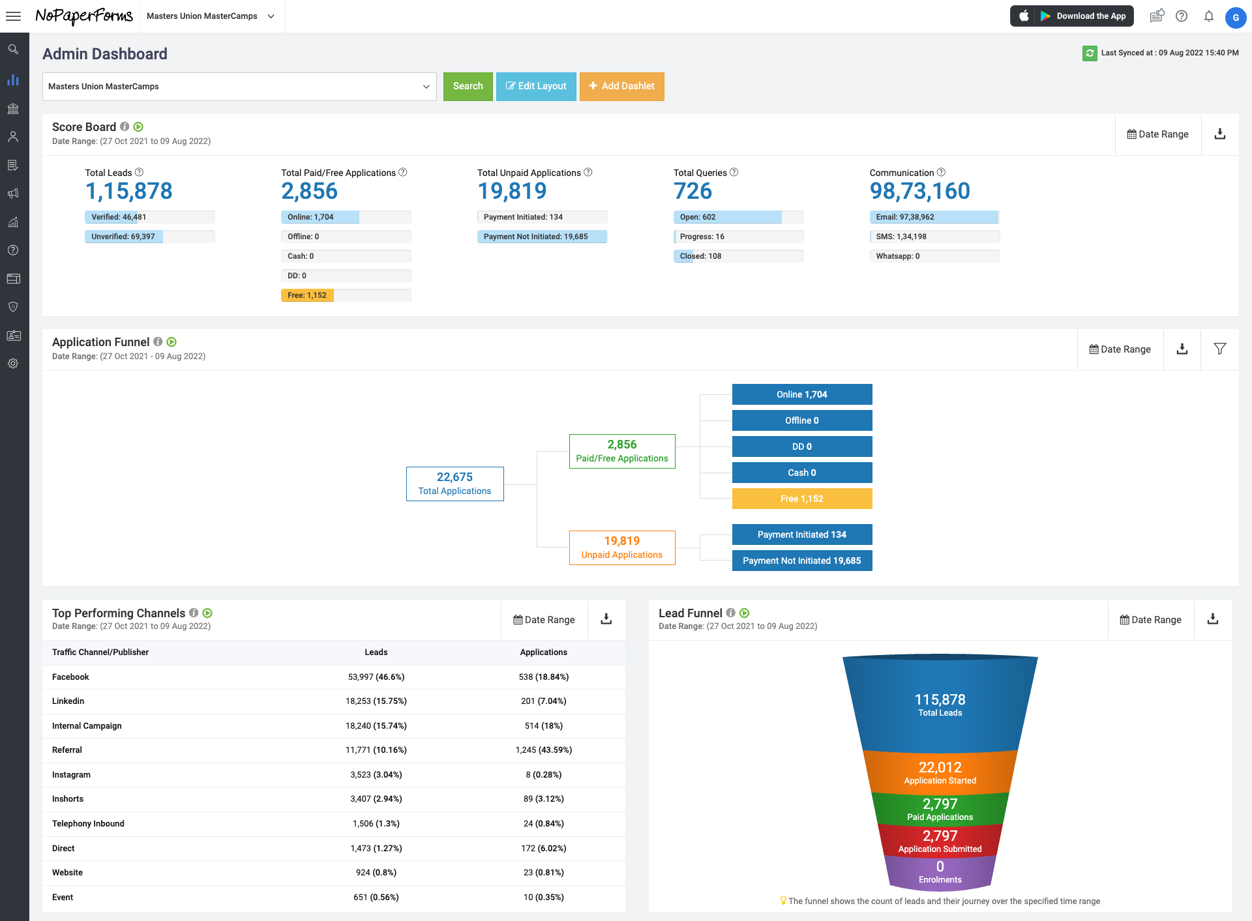1252x921 pixels.
Task: Open sidebar settings gear icon
Action: (x=13, y=364)
